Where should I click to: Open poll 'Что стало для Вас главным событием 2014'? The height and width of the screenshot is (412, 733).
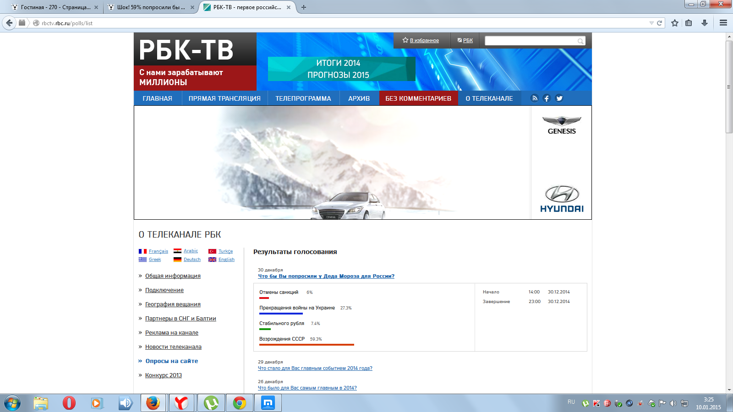coord(315,368)
